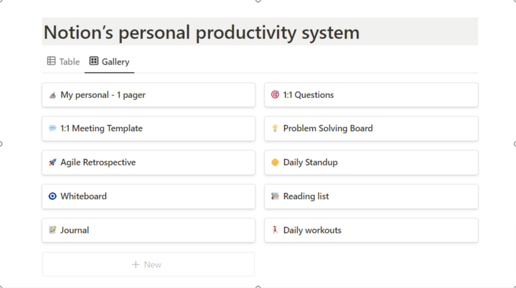Image resolution: width=516 pixels, height=288 pixels.
Task: Click the lightbulb icon on Problem Solving Board
Action: click(x=275, y=129)
